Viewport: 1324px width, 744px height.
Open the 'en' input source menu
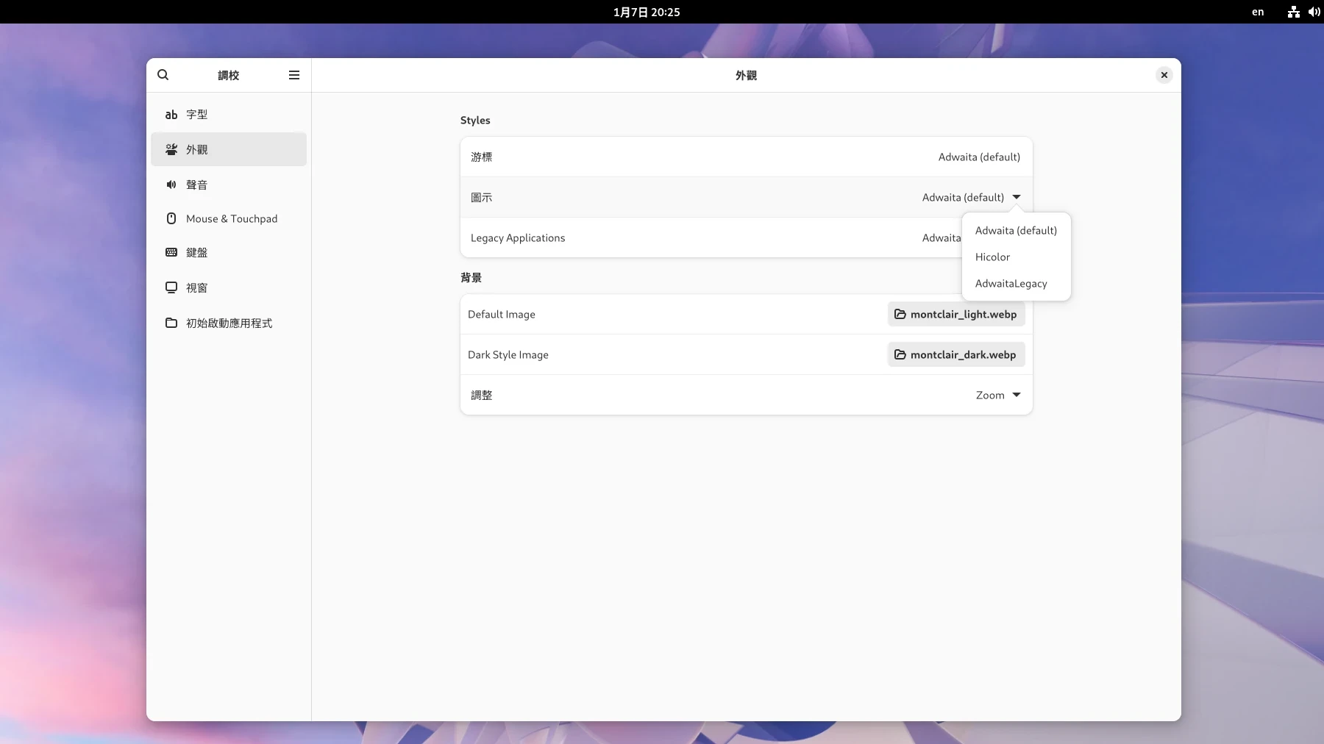pos(1258,12)
